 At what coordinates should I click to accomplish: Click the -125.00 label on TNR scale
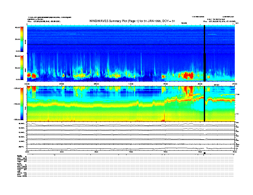pyautogui.click(x=17, y=88)
